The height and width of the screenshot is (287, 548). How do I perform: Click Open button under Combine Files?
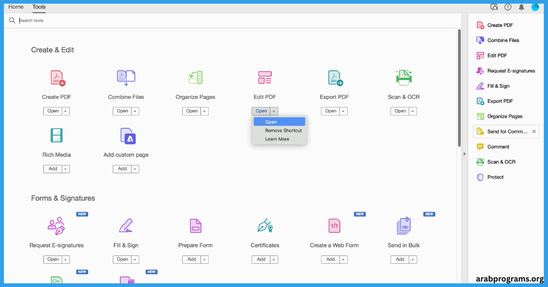[x=122, y=111]
